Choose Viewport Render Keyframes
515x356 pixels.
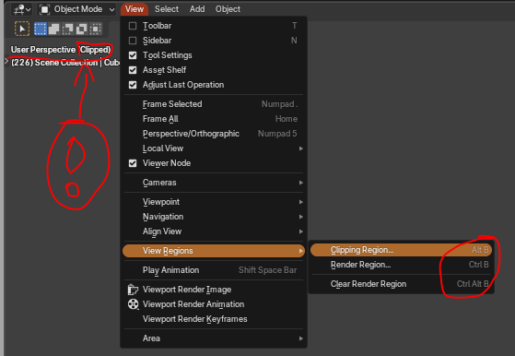click(214, 319)
